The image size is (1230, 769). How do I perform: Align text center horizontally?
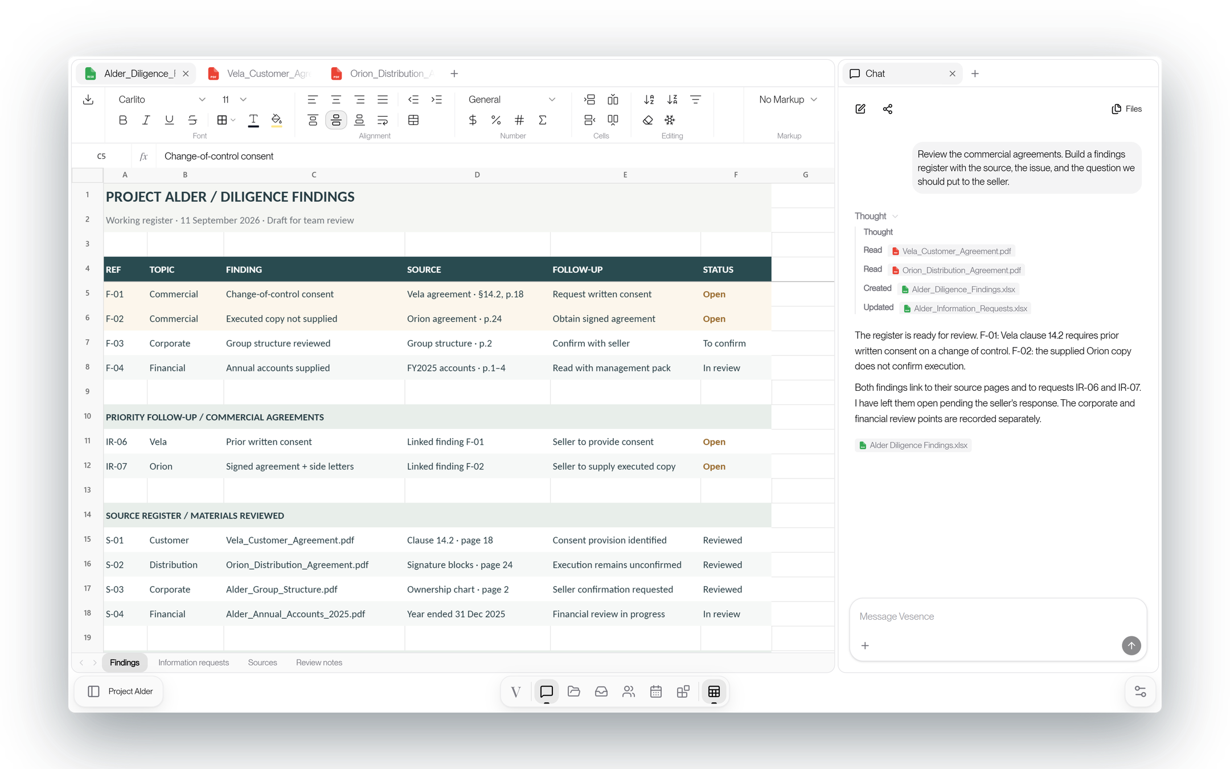(336, 100)
